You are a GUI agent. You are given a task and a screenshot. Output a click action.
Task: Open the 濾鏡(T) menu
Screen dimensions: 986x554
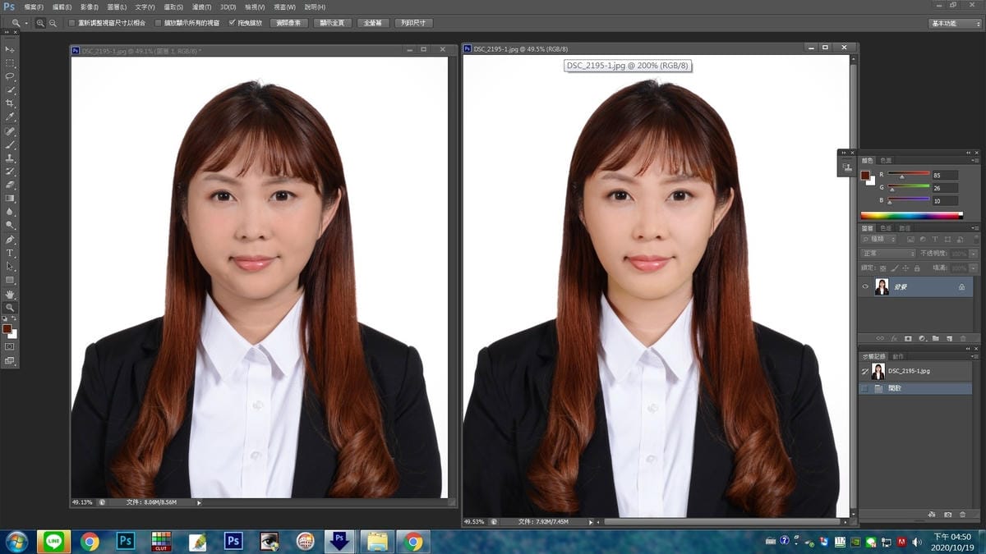[201, 7]
